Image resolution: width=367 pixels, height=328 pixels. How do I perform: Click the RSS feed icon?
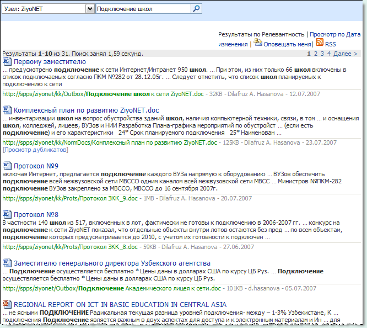[x=320, y=42]
